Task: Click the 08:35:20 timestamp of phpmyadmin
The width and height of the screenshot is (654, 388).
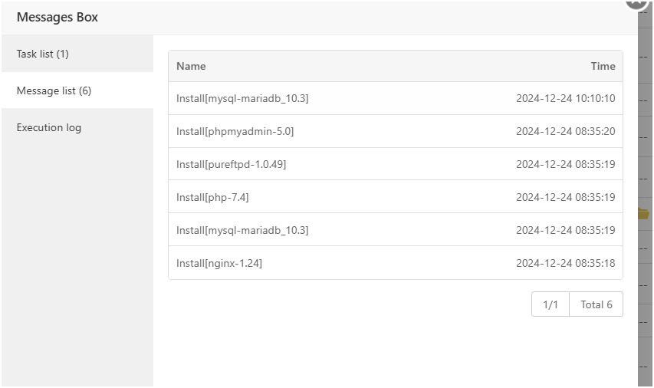Action: coord(565,131)
